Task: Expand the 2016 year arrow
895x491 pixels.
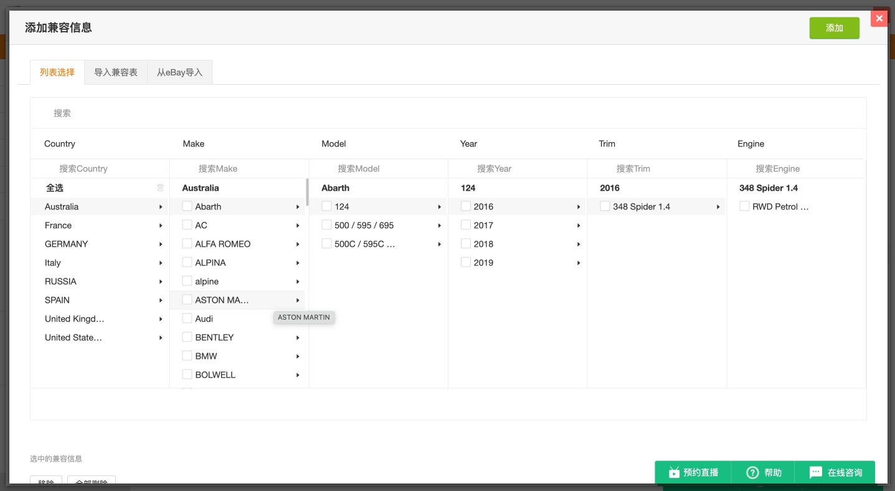Action: click(579, 207)
